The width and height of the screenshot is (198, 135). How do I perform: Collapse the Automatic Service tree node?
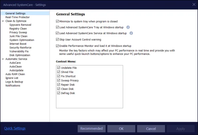click(3, 59)
